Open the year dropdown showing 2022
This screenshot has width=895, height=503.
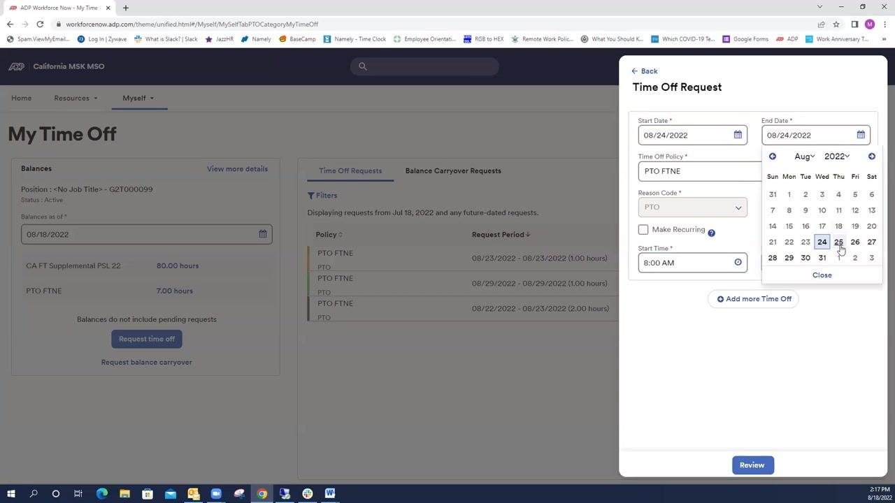pos(836,156)
